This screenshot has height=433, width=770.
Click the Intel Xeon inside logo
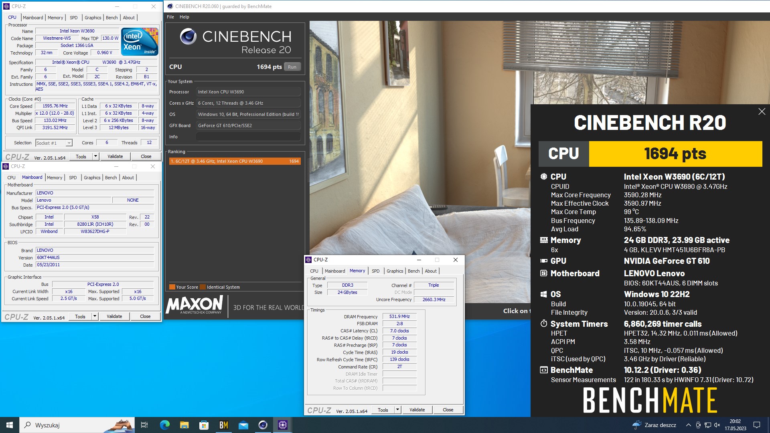[140, 42]
